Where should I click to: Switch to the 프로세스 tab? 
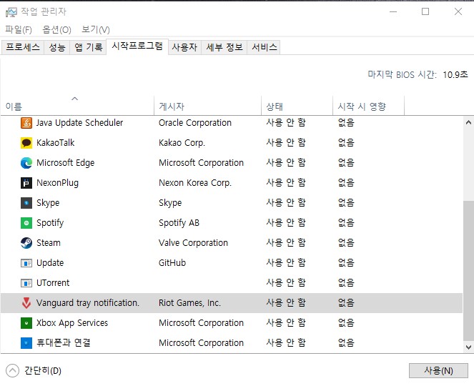click(23, 47)
